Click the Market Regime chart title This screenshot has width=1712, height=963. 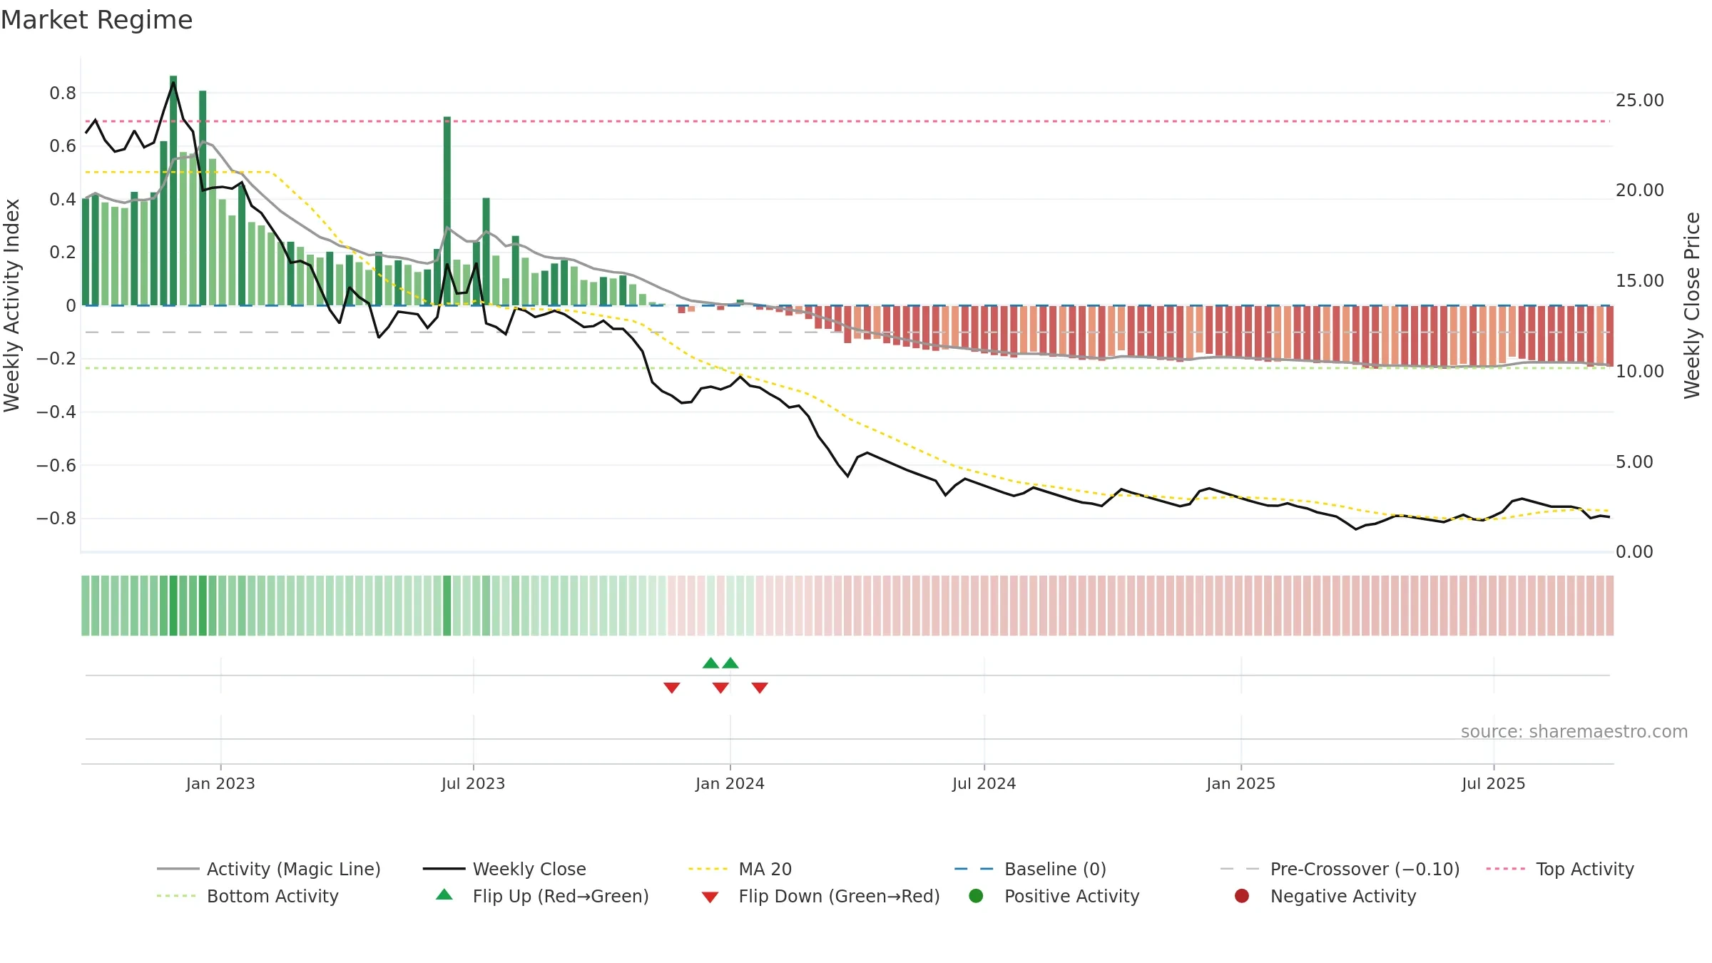pyautogui.click(x=96, y=20)
